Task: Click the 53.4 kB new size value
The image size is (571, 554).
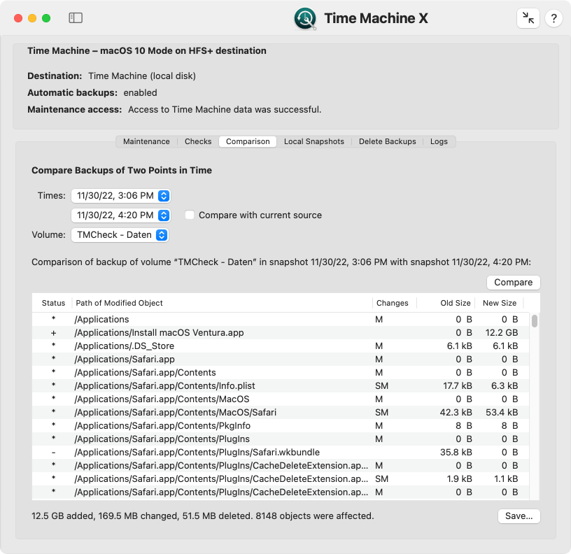Action: [x=502, y=413]
